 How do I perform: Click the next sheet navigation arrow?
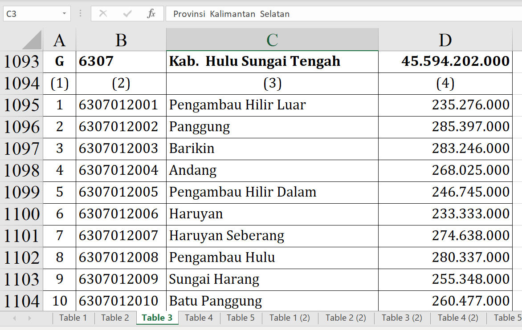click(x=30, y=318)
